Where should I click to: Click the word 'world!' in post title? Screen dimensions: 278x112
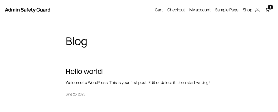click(x=94, y=72)
